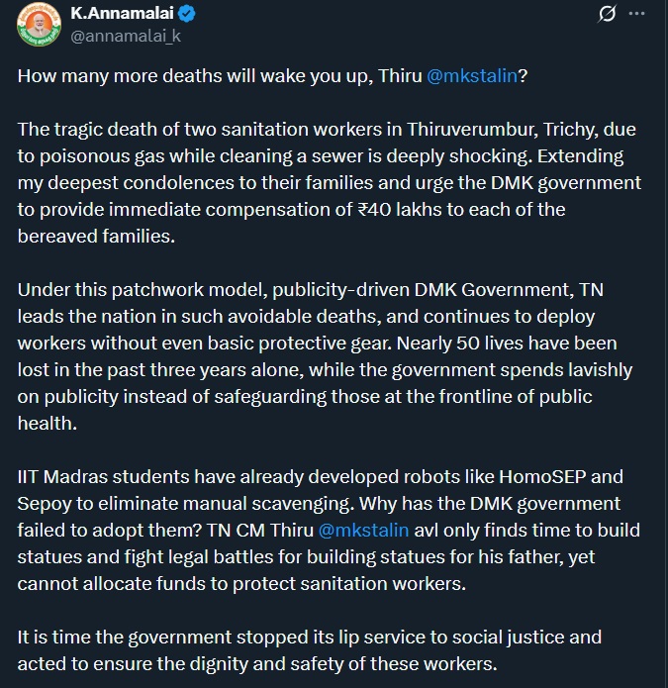Click the word "Sepoy" in the post
This screenshot has width=668, height=688.
(x=44, y=504)
